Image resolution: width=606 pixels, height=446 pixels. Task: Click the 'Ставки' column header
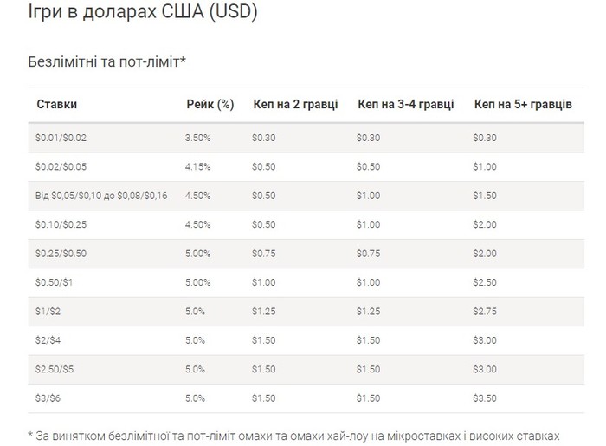click(57, 104)
